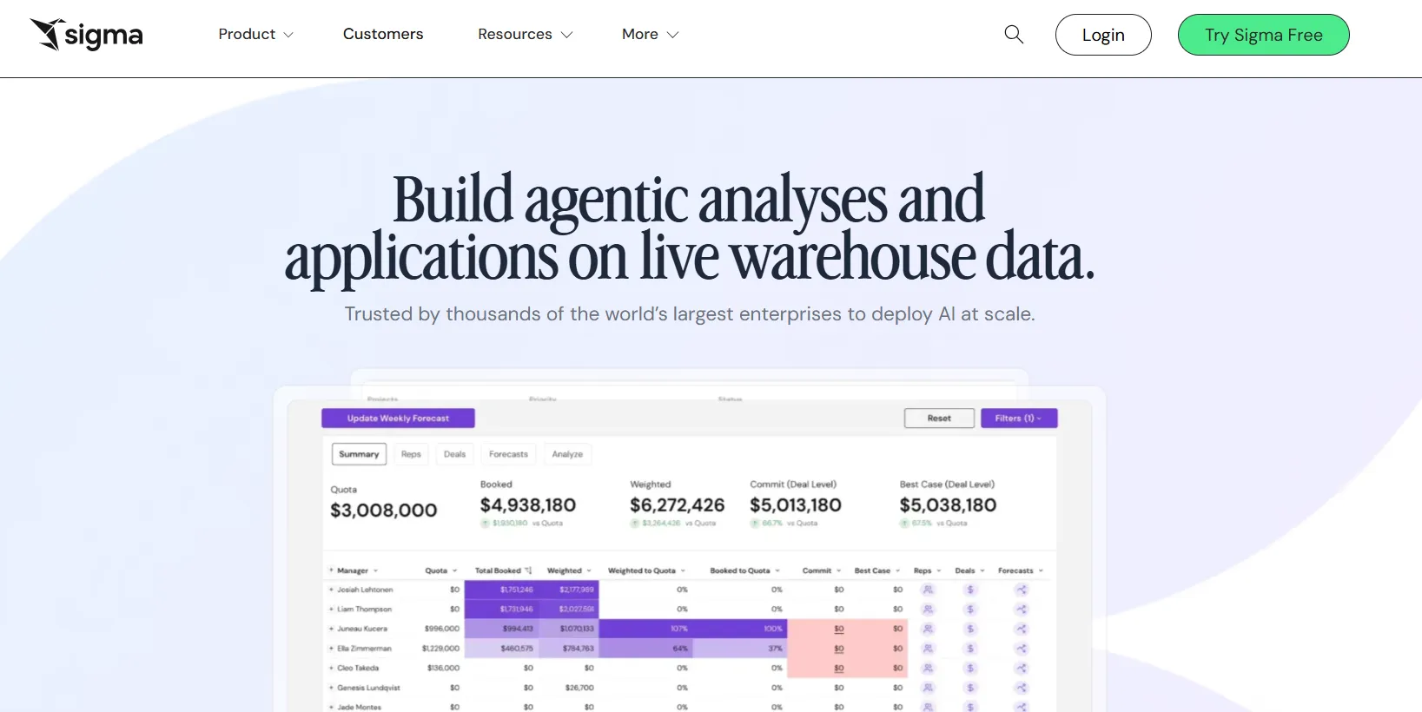Screen dimensions: 1422x712
Task: Click reps icon for Ella Zimmerman
Action: click(928, 649)
